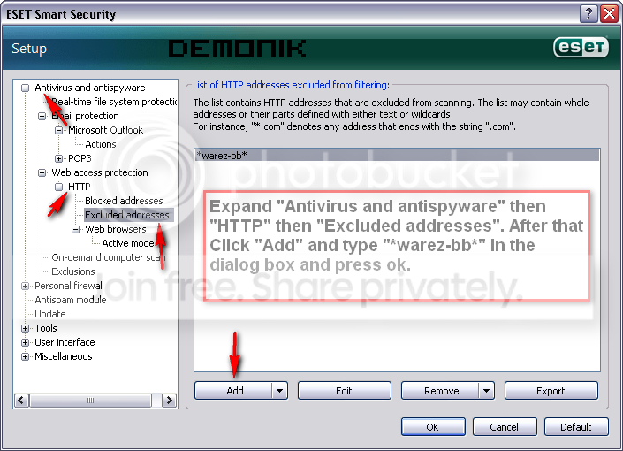Collapse the Web browsers node
Viewport: 623px width, 451px height.
point(75,229)
